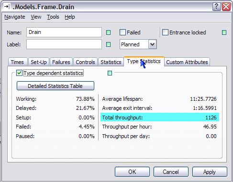
Task: Open the Planned dropdown arrow
Action: [x=153, y=44]
